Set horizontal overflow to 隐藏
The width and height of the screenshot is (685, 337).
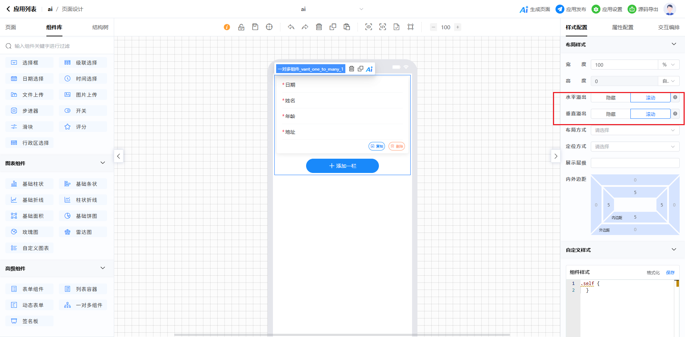[x=610, y=98]
